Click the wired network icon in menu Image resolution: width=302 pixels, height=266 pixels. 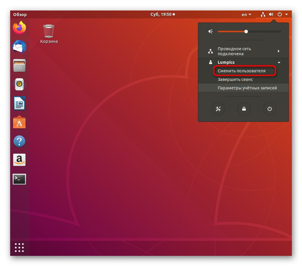pos(210,51)
